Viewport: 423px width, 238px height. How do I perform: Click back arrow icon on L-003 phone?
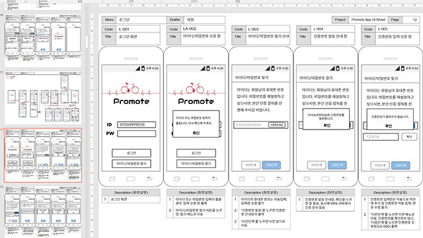279,178
